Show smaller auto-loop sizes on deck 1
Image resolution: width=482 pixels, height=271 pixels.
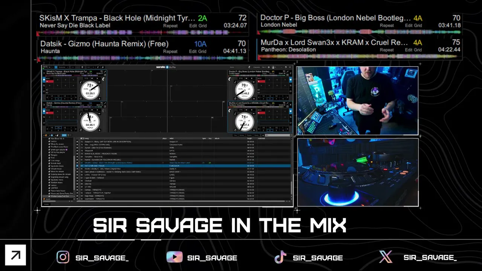point(47,97)
